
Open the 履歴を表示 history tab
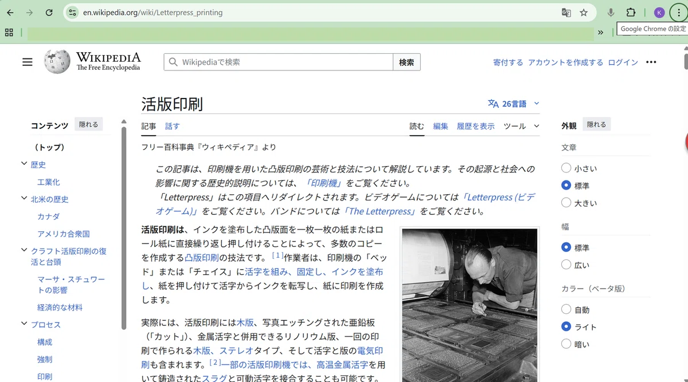coord(475,126)
